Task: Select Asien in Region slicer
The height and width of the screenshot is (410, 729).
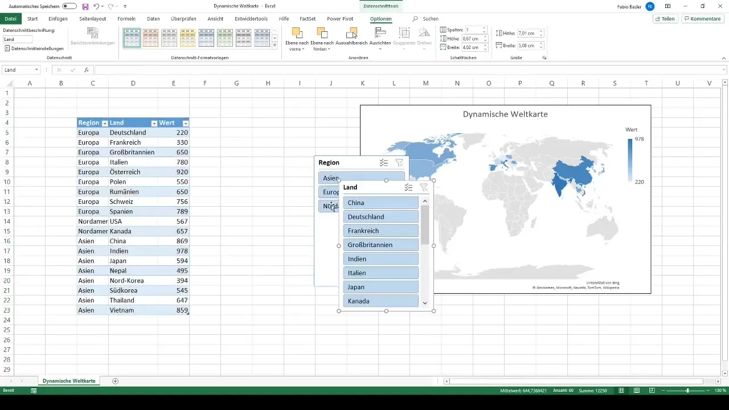Action: point(362,178)
